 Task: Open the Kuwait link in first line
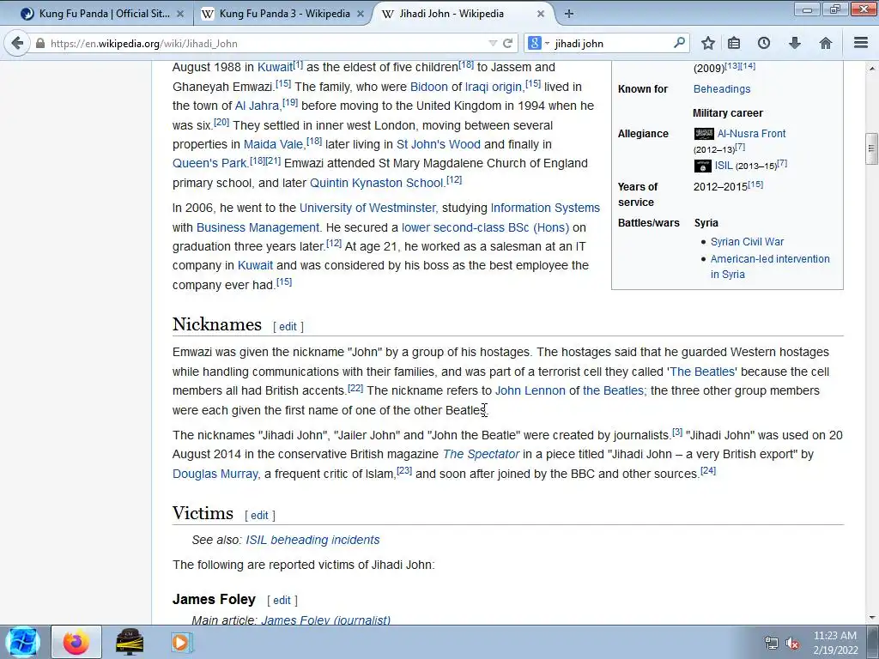click(x=275, y=67)
